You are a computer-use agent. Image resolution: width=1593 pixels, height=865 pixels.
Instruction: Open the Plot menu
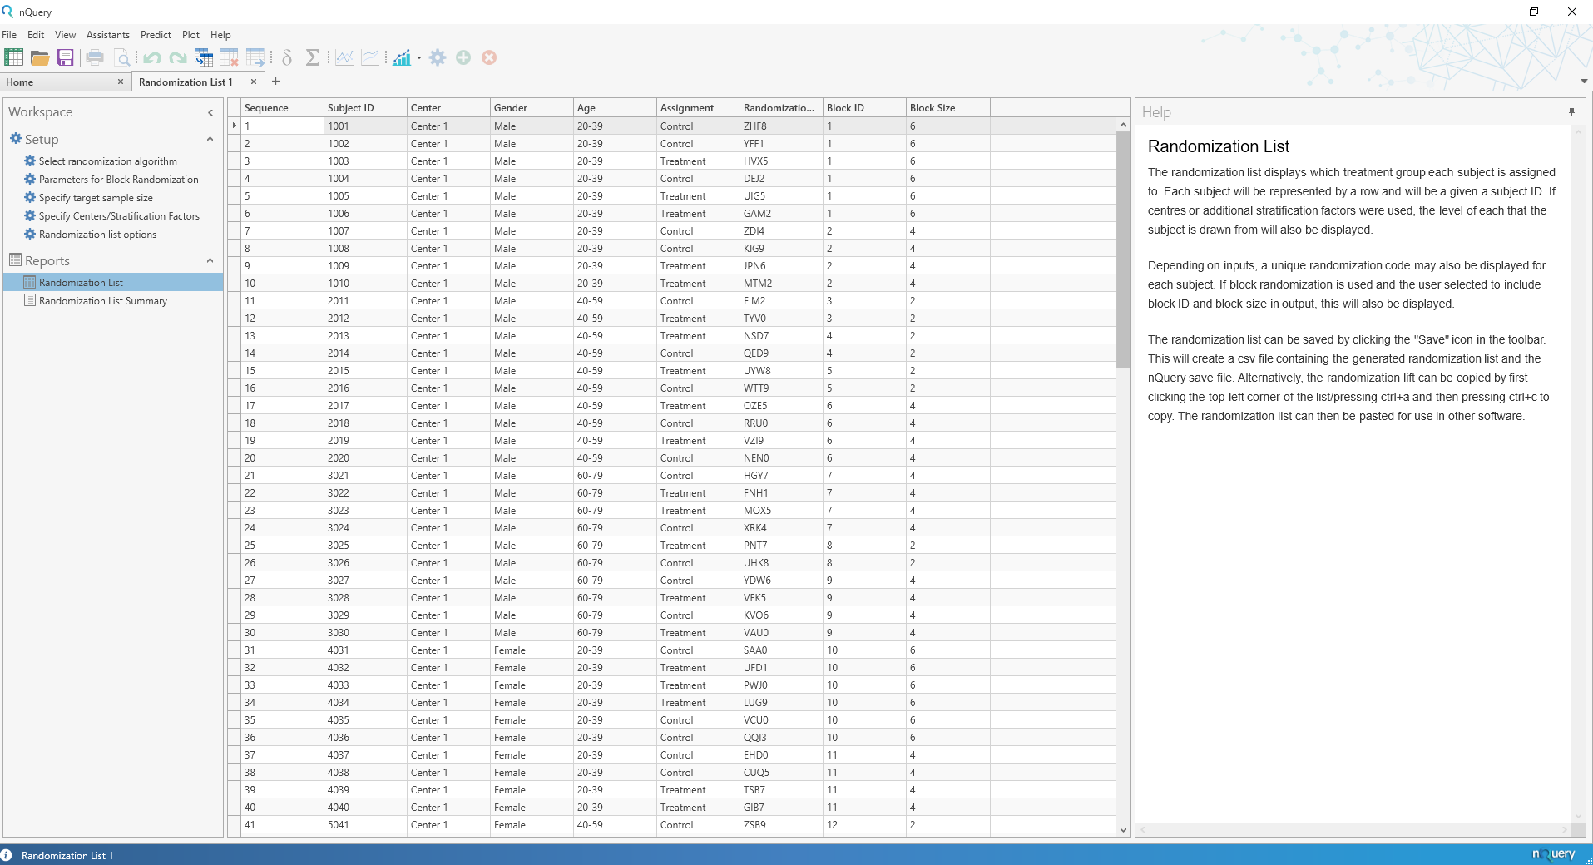pos(190,35)
